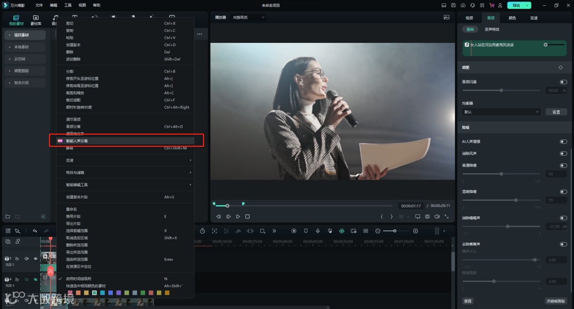Click the marker shield icon in timeline toolbar
This screenshot has width=574, height=309.
(306, 231)
